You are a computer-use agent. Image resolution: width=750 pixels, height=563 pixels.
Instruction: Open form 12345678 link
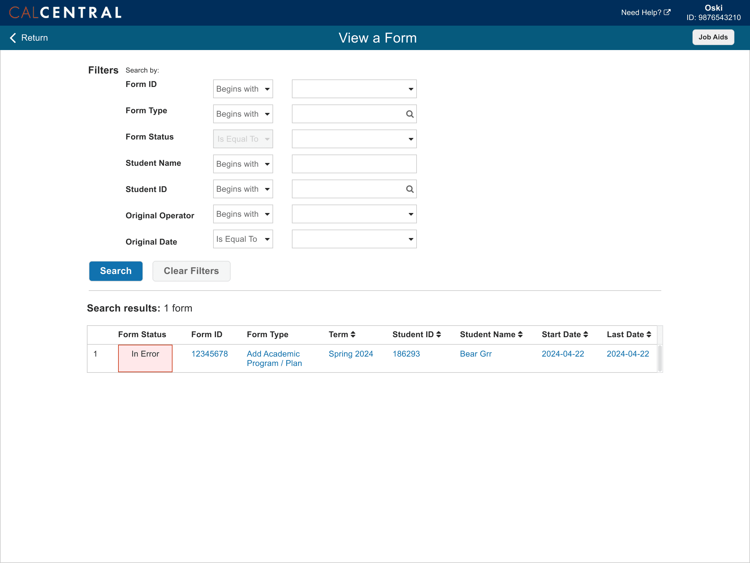pyautogui.click(x=209, y=354)
